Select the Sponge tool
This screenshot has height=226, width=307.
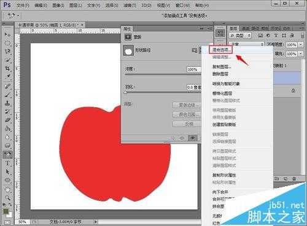tap(7, 145)
